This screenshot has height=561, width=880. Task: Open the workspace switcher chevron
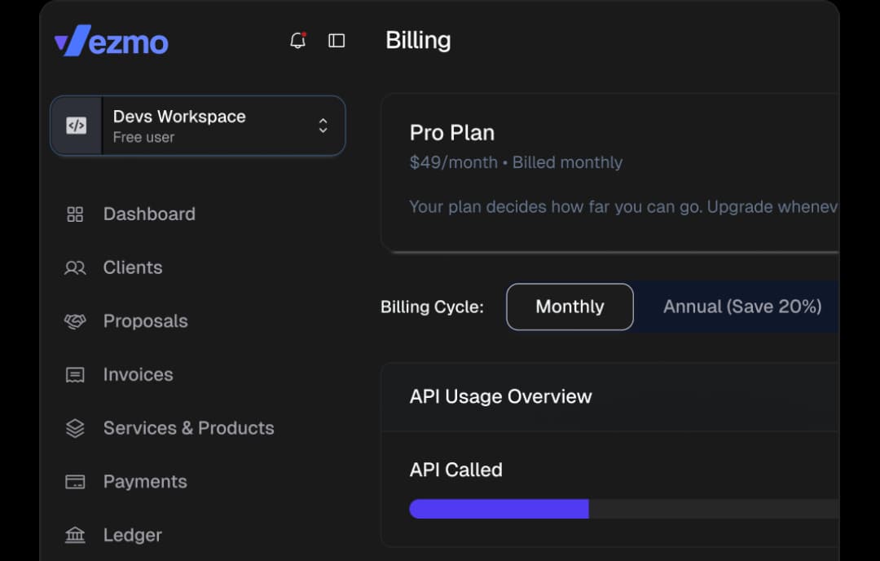[x=323, y=126]
